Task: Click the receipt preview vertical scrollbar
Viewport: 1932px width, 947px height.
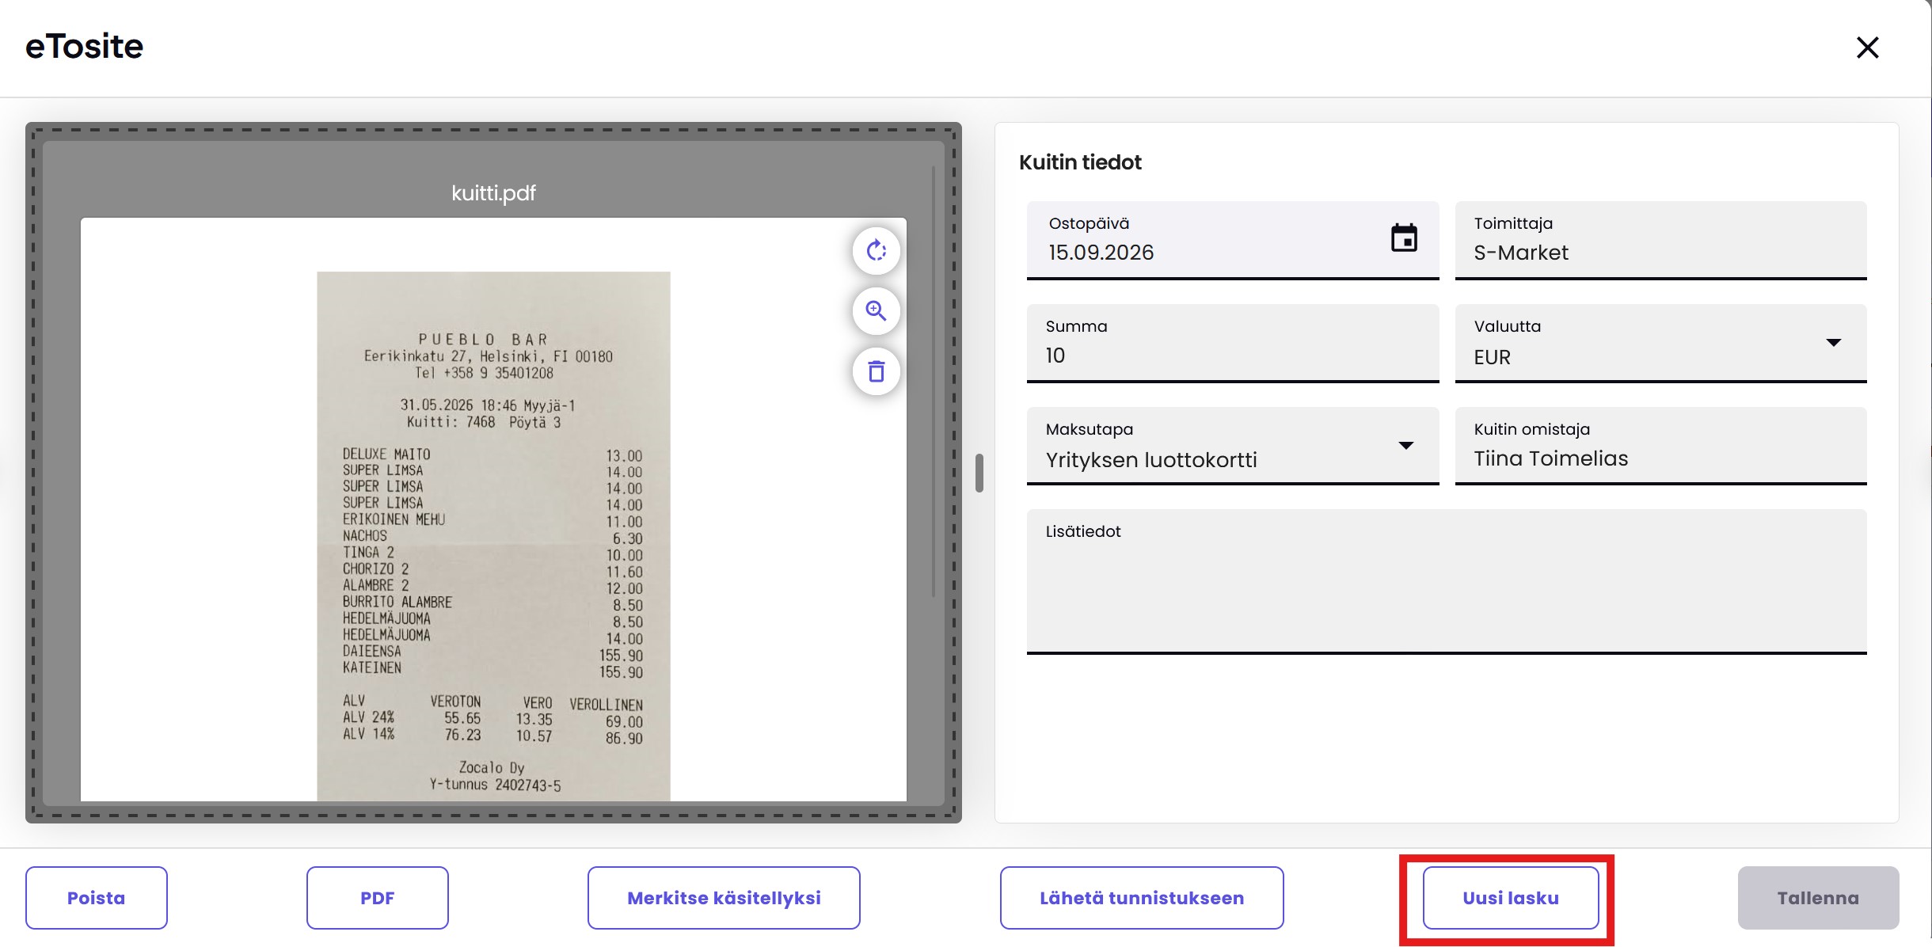Action: click(934, 381)
